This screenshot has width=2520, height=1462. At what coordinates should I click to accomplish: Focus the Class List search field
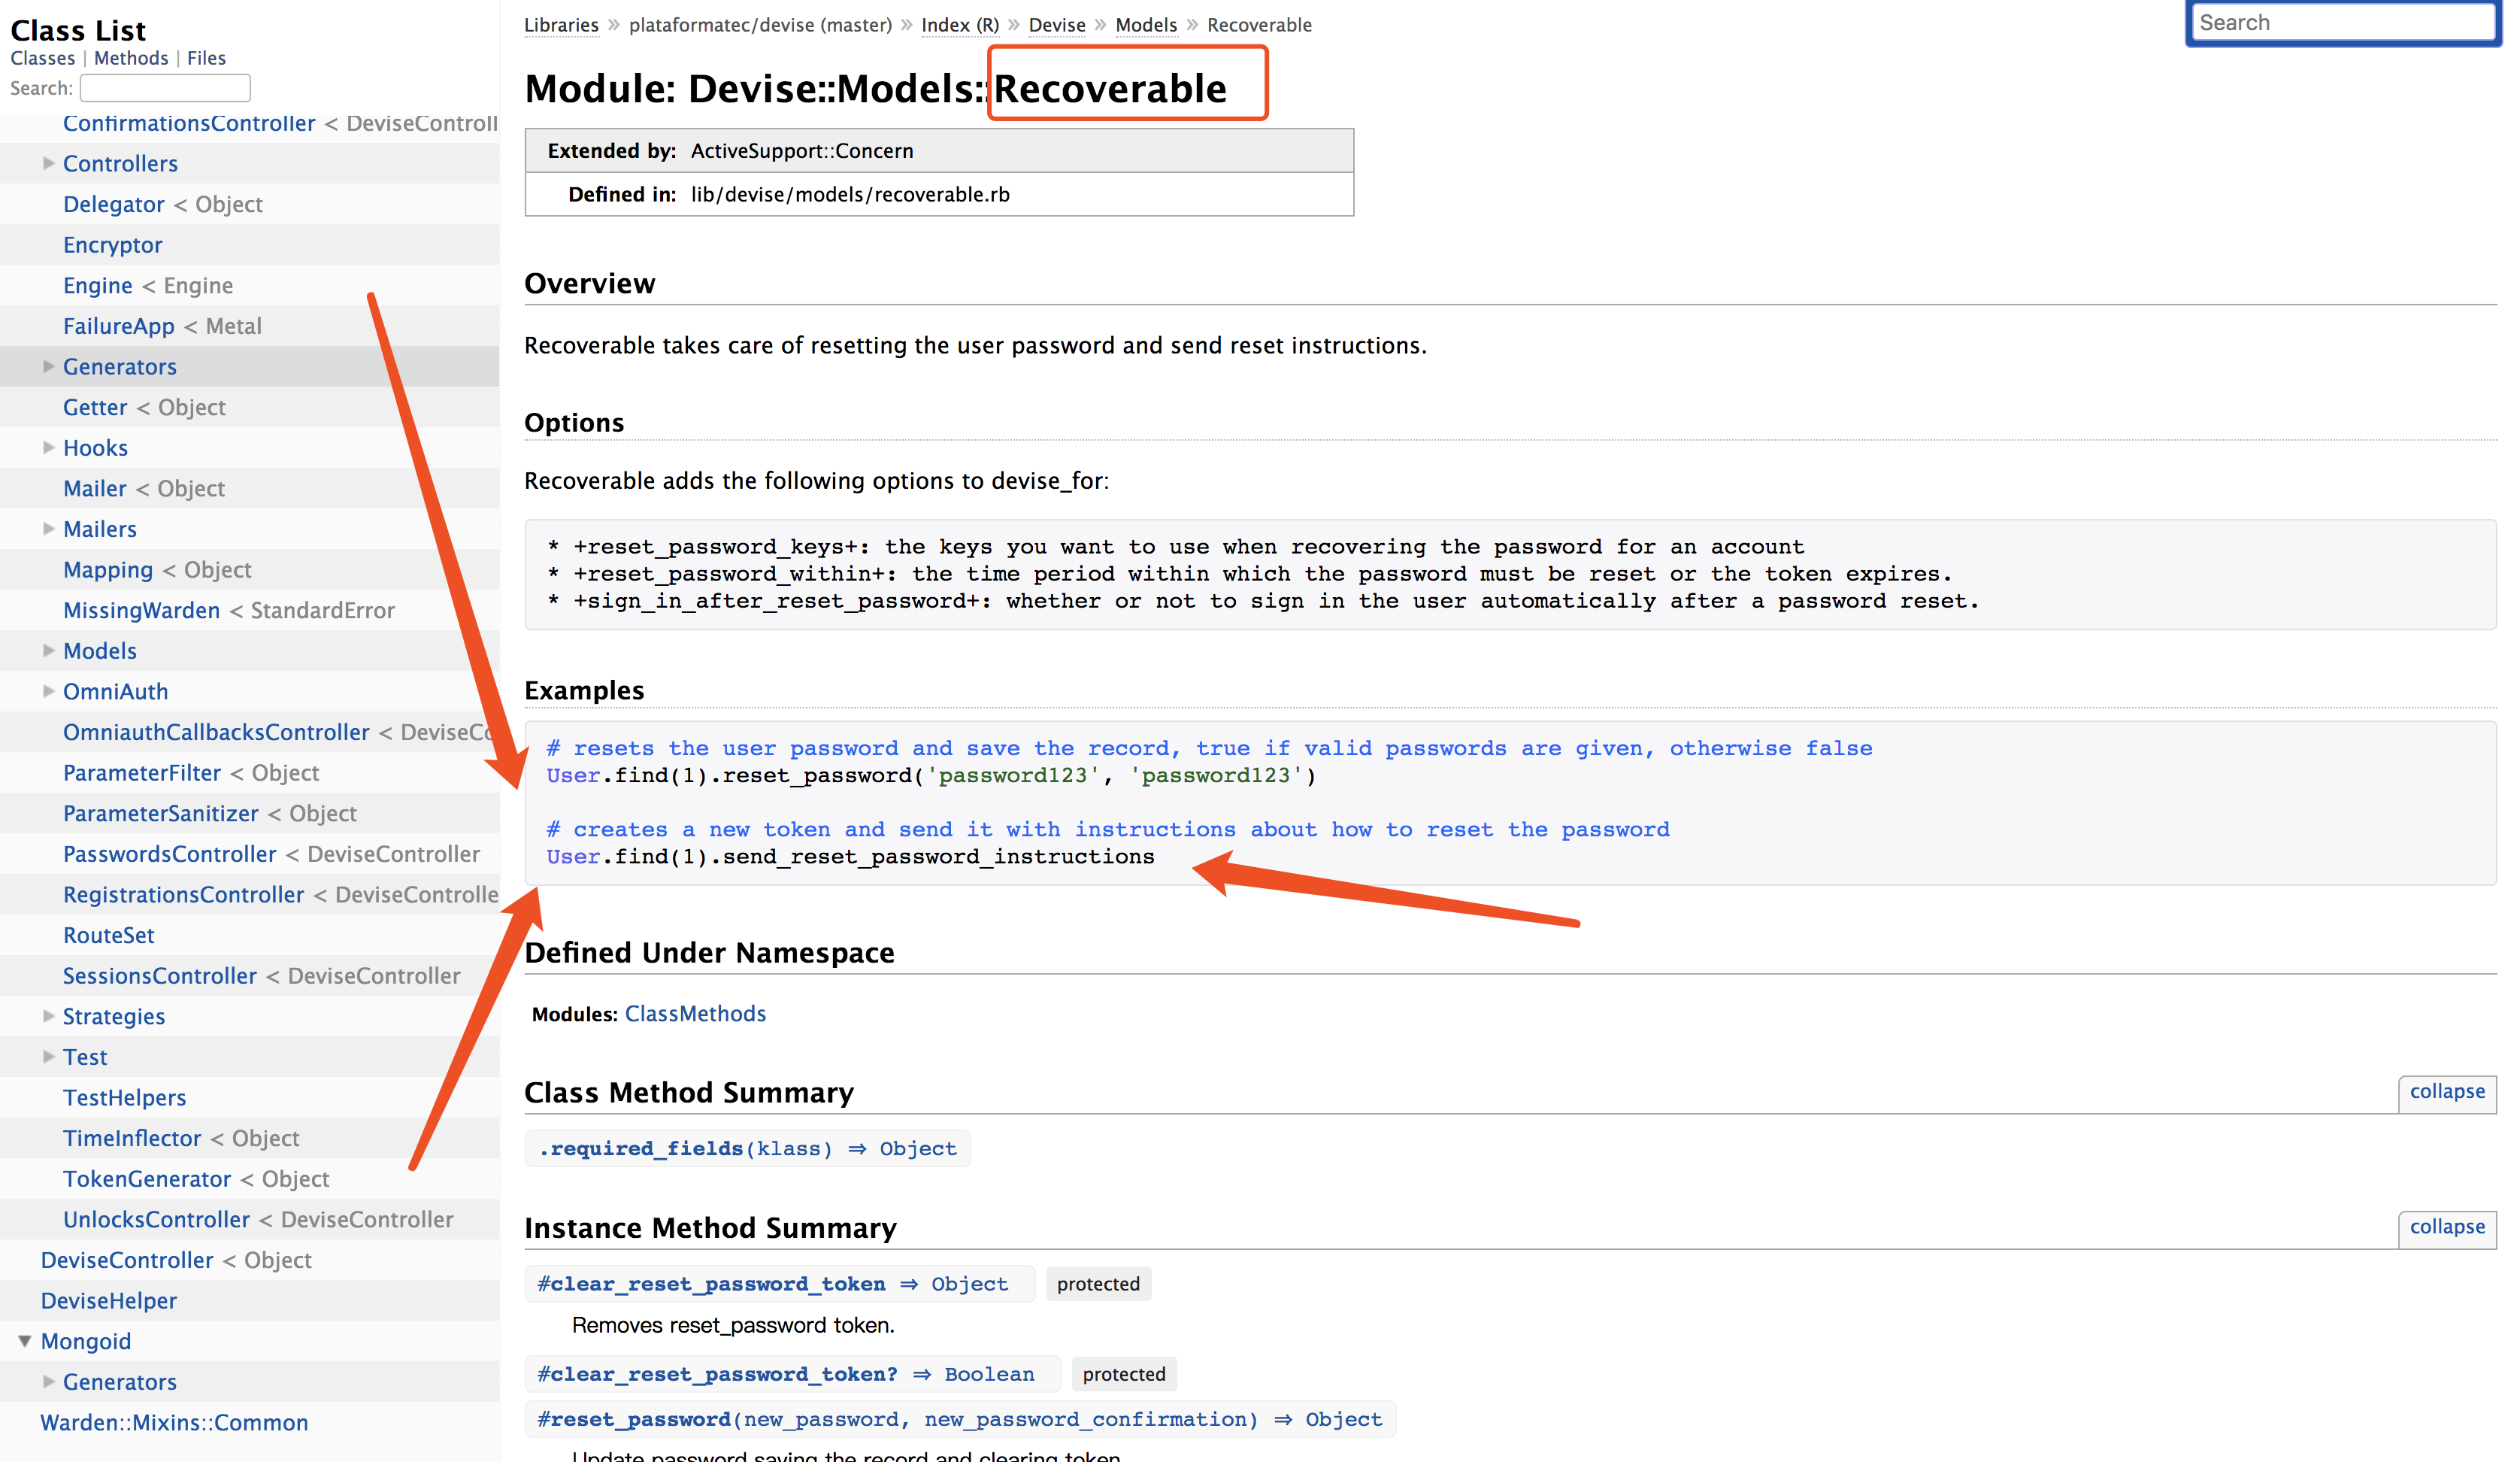click(165, 88)
